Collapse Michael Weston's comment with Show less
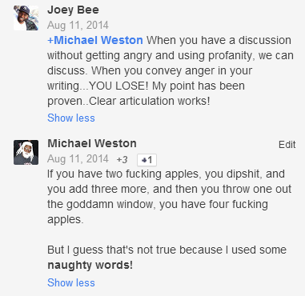305x296 pixels. click(x=71, y=282)
